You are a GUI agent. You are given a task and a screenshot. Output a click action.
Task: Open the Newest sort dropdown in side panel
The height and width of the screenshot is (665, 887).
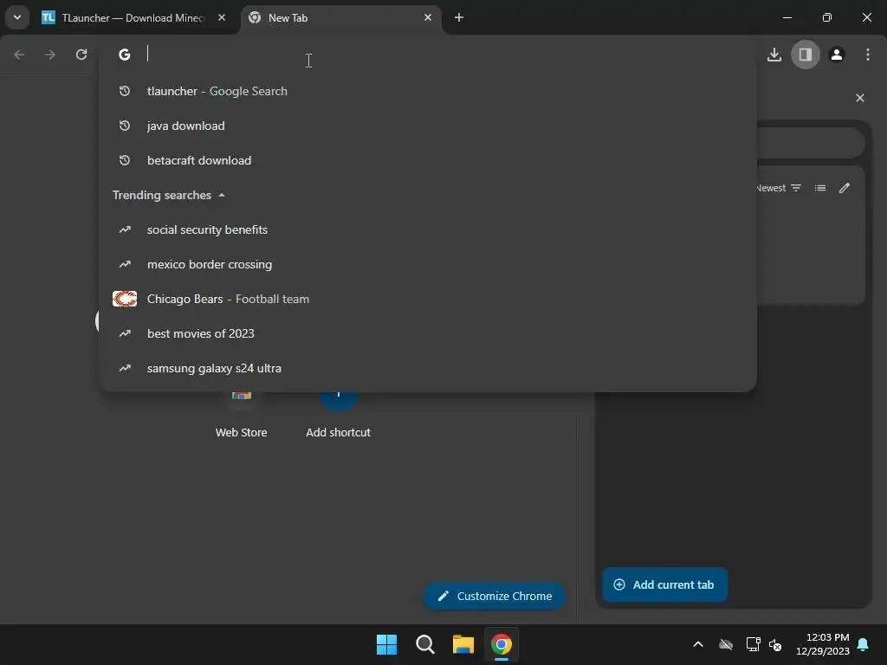pos(779,188)
